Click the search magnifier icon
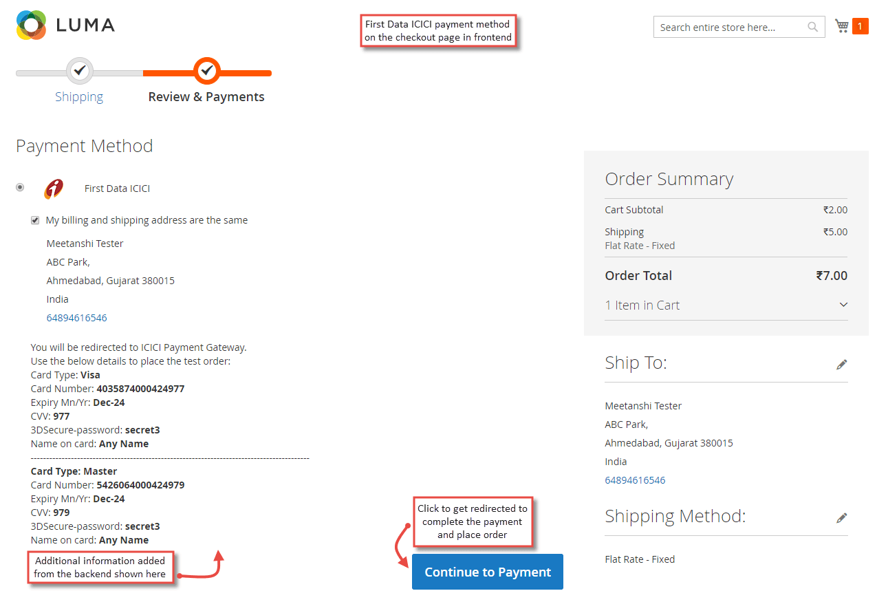Image resolution: width=877 pixels, height=602 pixels. tap(812, 26)
